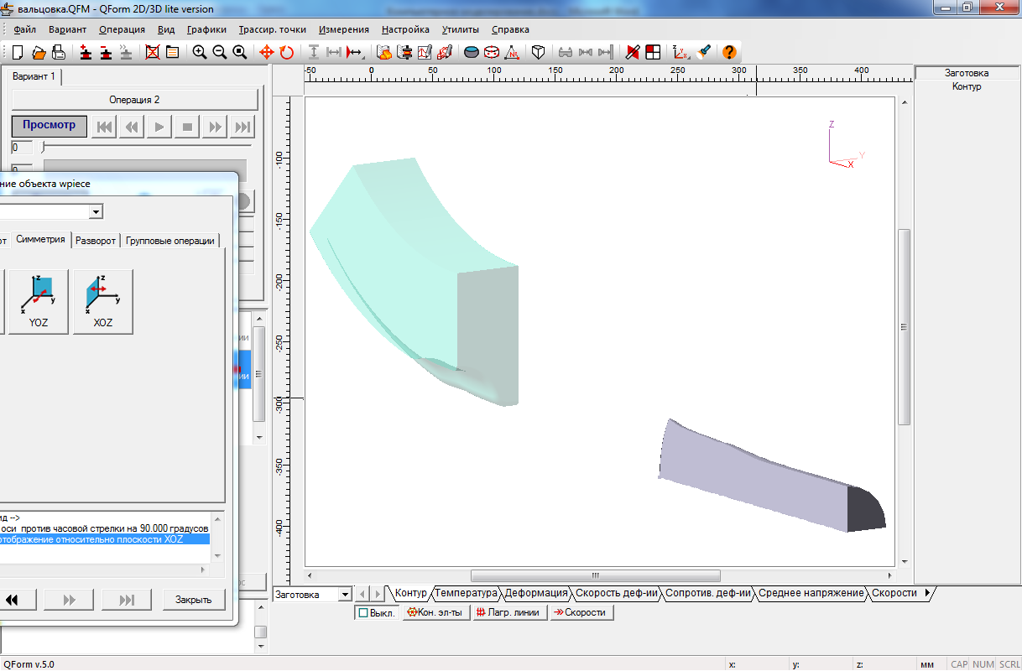Toggle the Выкл. checkbox
The width and height of the screenshot is (1022, 671).
point(377,612)
